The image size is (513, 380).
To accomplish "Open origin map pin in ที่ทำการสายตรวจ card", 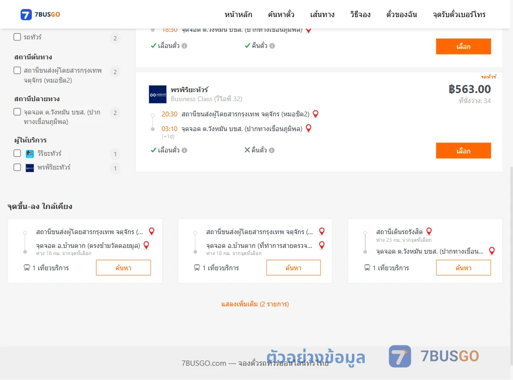I will 322,231.
